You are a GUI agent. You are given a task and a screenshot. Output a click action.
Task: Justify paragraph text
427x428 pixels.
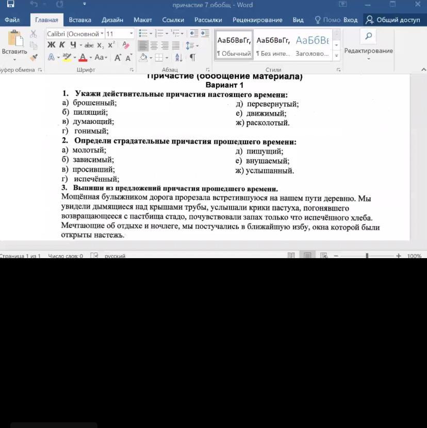pyautogui.click(x=176, y=45)
